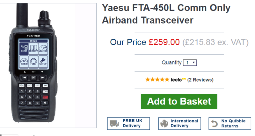
Task: Click the Quantity dropdown arrow
Action: click(x=194, y=63)
